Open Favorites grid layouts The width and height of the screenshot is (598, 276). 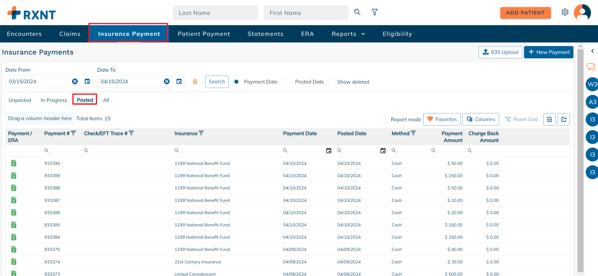tap(442, 119)
